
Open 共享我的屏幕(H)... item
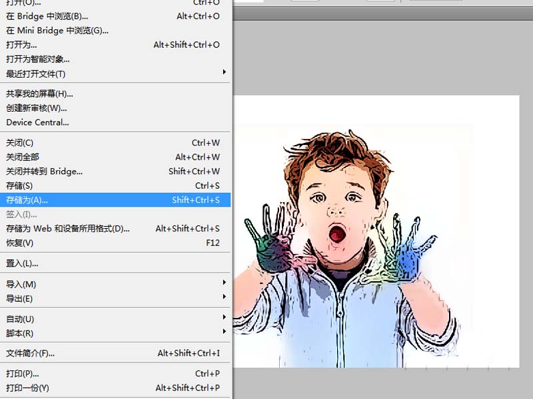pos(115,94)
